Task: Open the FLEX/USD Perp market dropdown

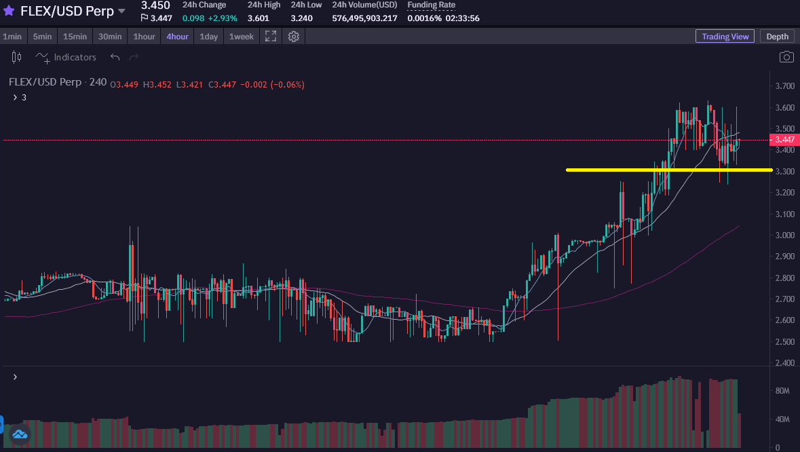Action: 121,11
